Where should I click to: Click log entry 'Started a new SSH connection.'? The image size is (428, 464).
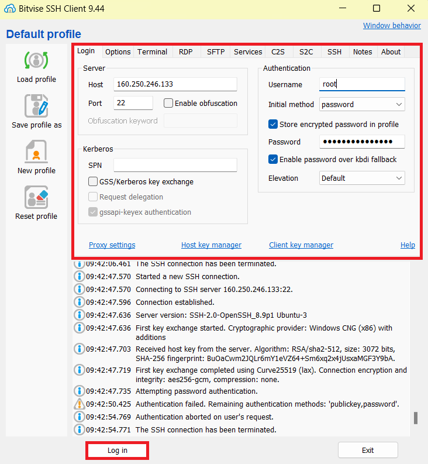pyautogui.click(x=188, y=276)
